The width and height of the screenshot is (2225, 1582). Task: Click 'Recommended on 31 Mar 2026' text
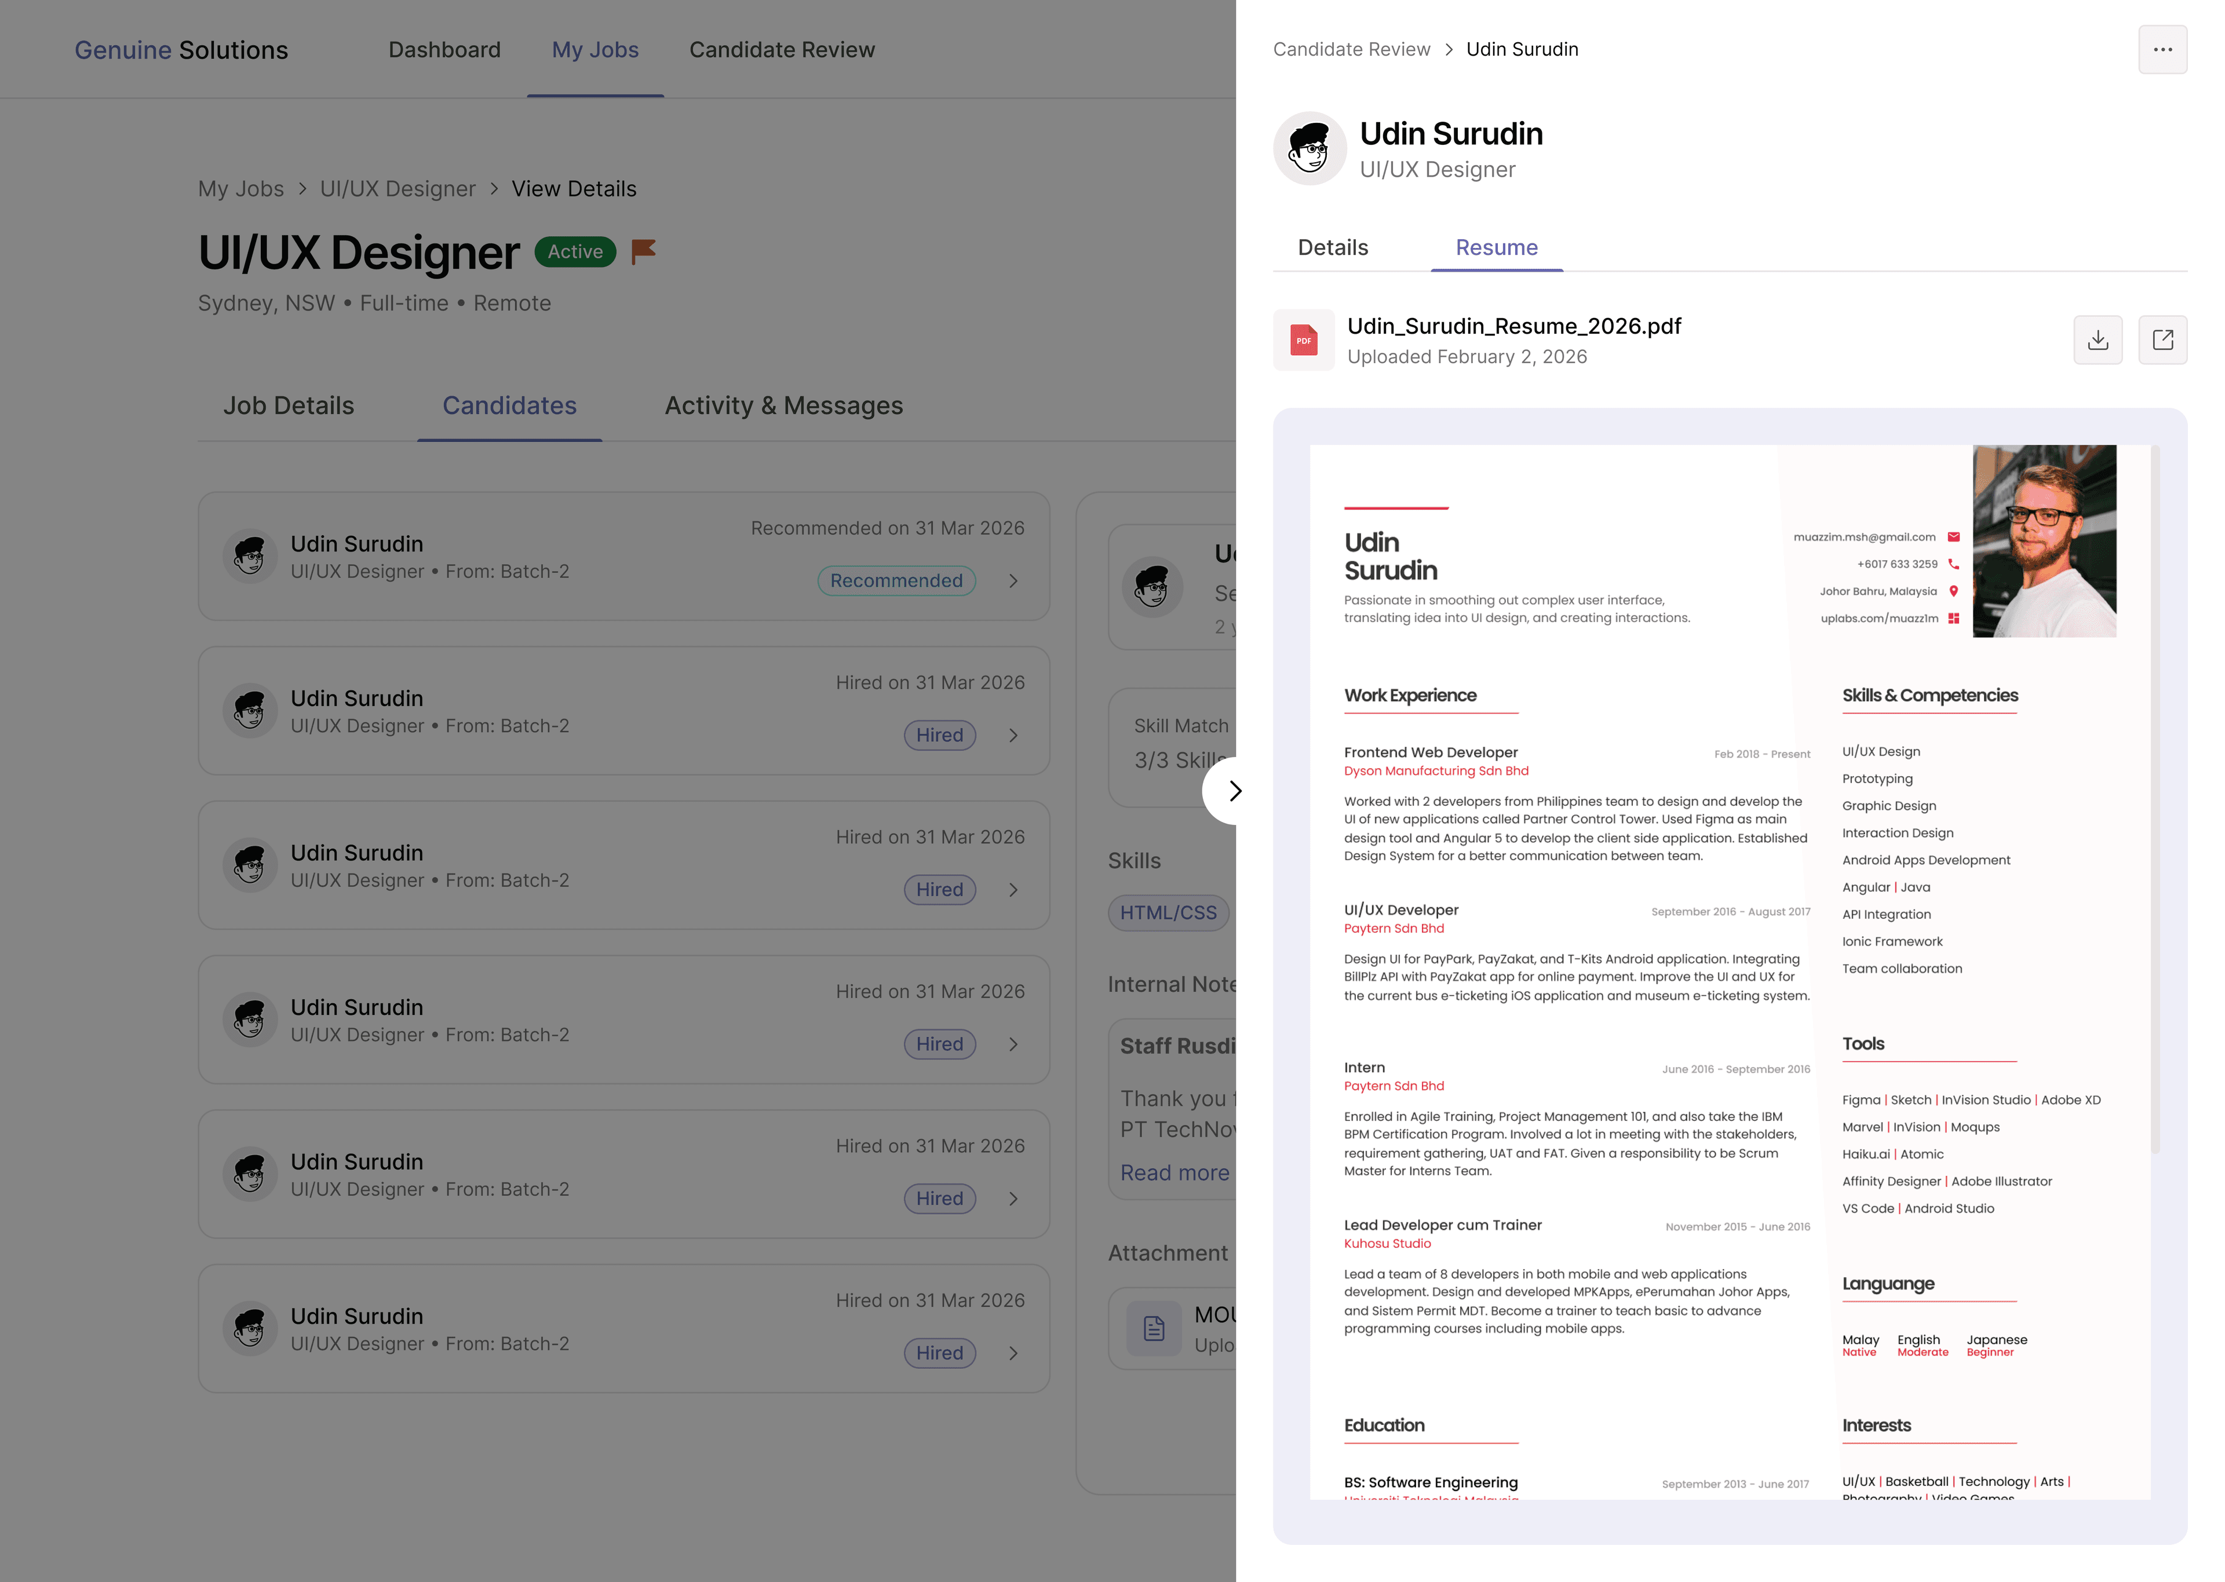(x=888, y=528)
